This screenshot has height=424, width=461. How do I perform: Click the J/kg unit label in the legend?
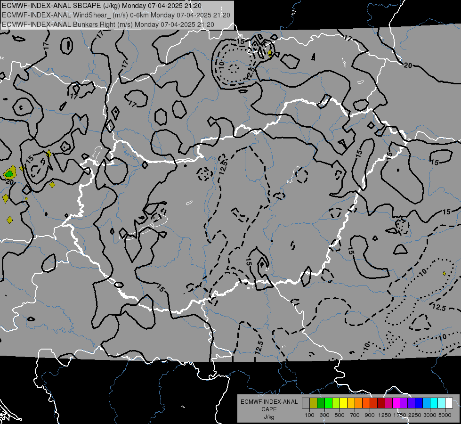(x=269, y=417)
